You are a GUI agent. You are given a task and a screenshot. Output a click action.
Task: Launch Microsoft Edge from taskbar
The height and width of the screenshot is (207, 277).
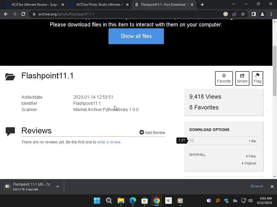(x=133, y=201)
